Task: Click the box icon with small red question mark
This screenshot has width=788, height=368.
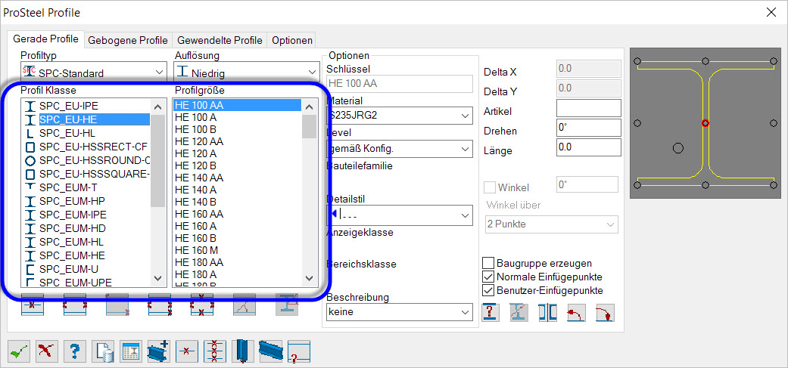Action: pos(298,351)
